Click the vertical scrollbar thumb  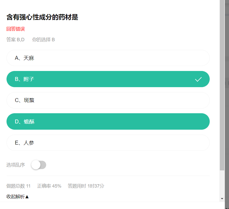pyautogui.click(x=222, y=85)
